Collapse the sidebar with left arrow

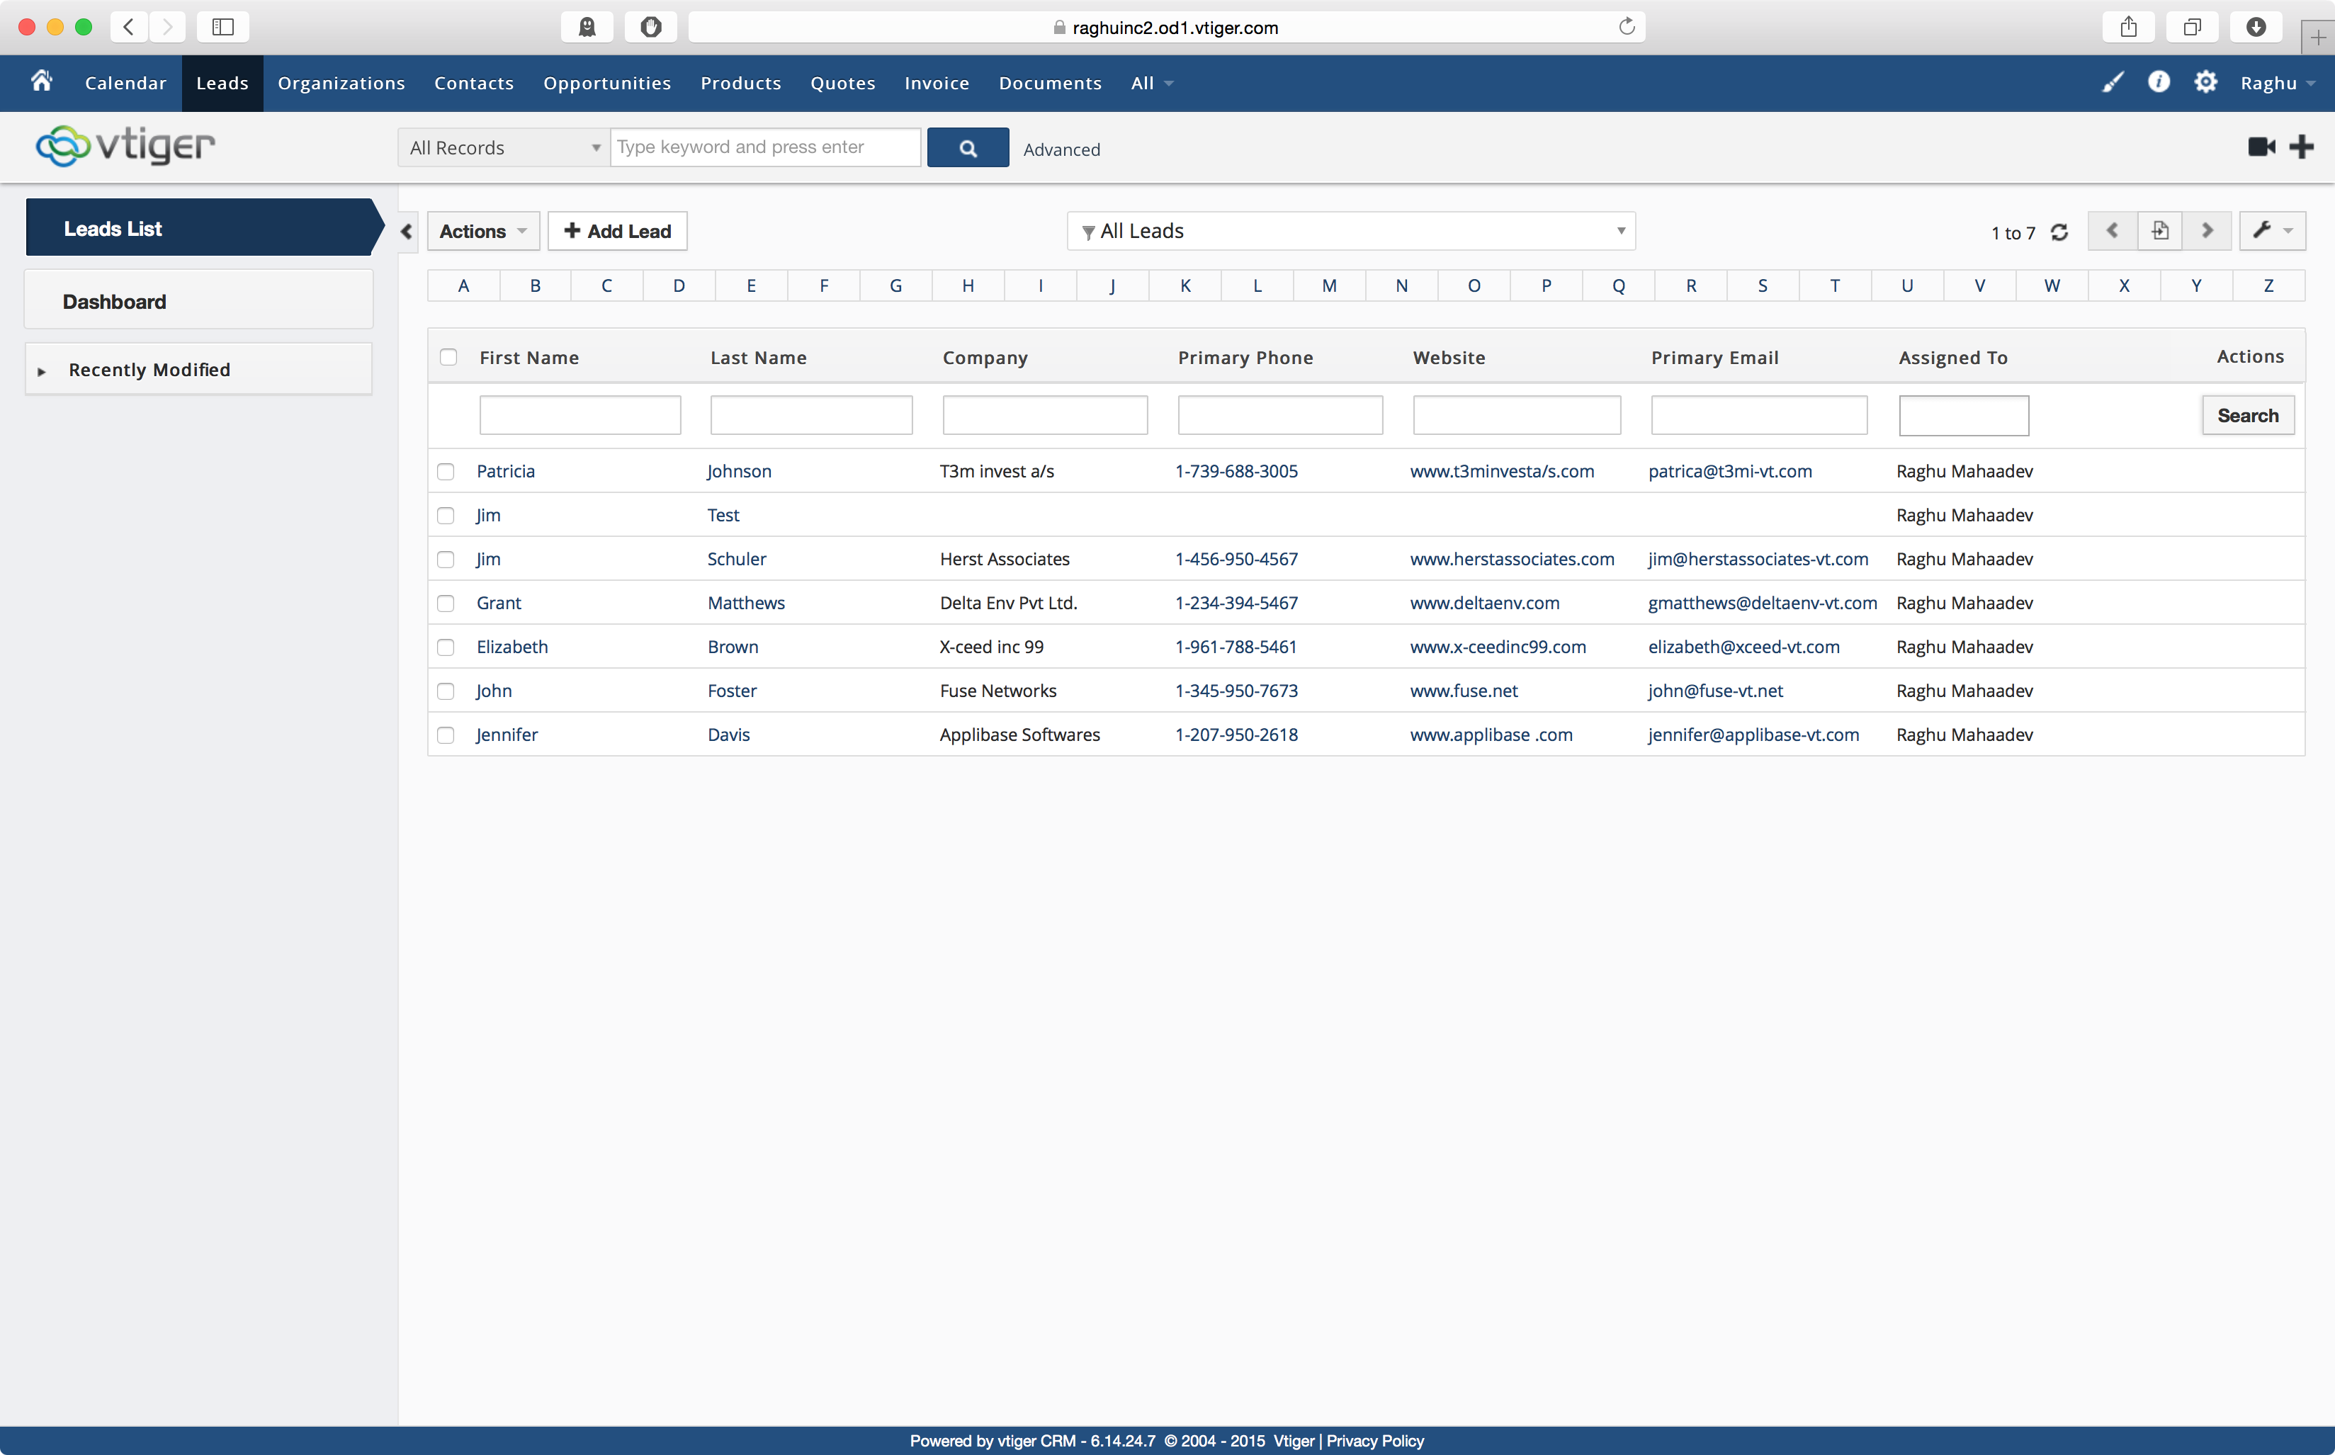407,232
